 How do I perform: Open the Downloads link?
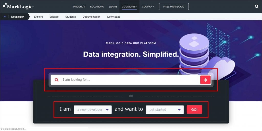click(114, 17)
